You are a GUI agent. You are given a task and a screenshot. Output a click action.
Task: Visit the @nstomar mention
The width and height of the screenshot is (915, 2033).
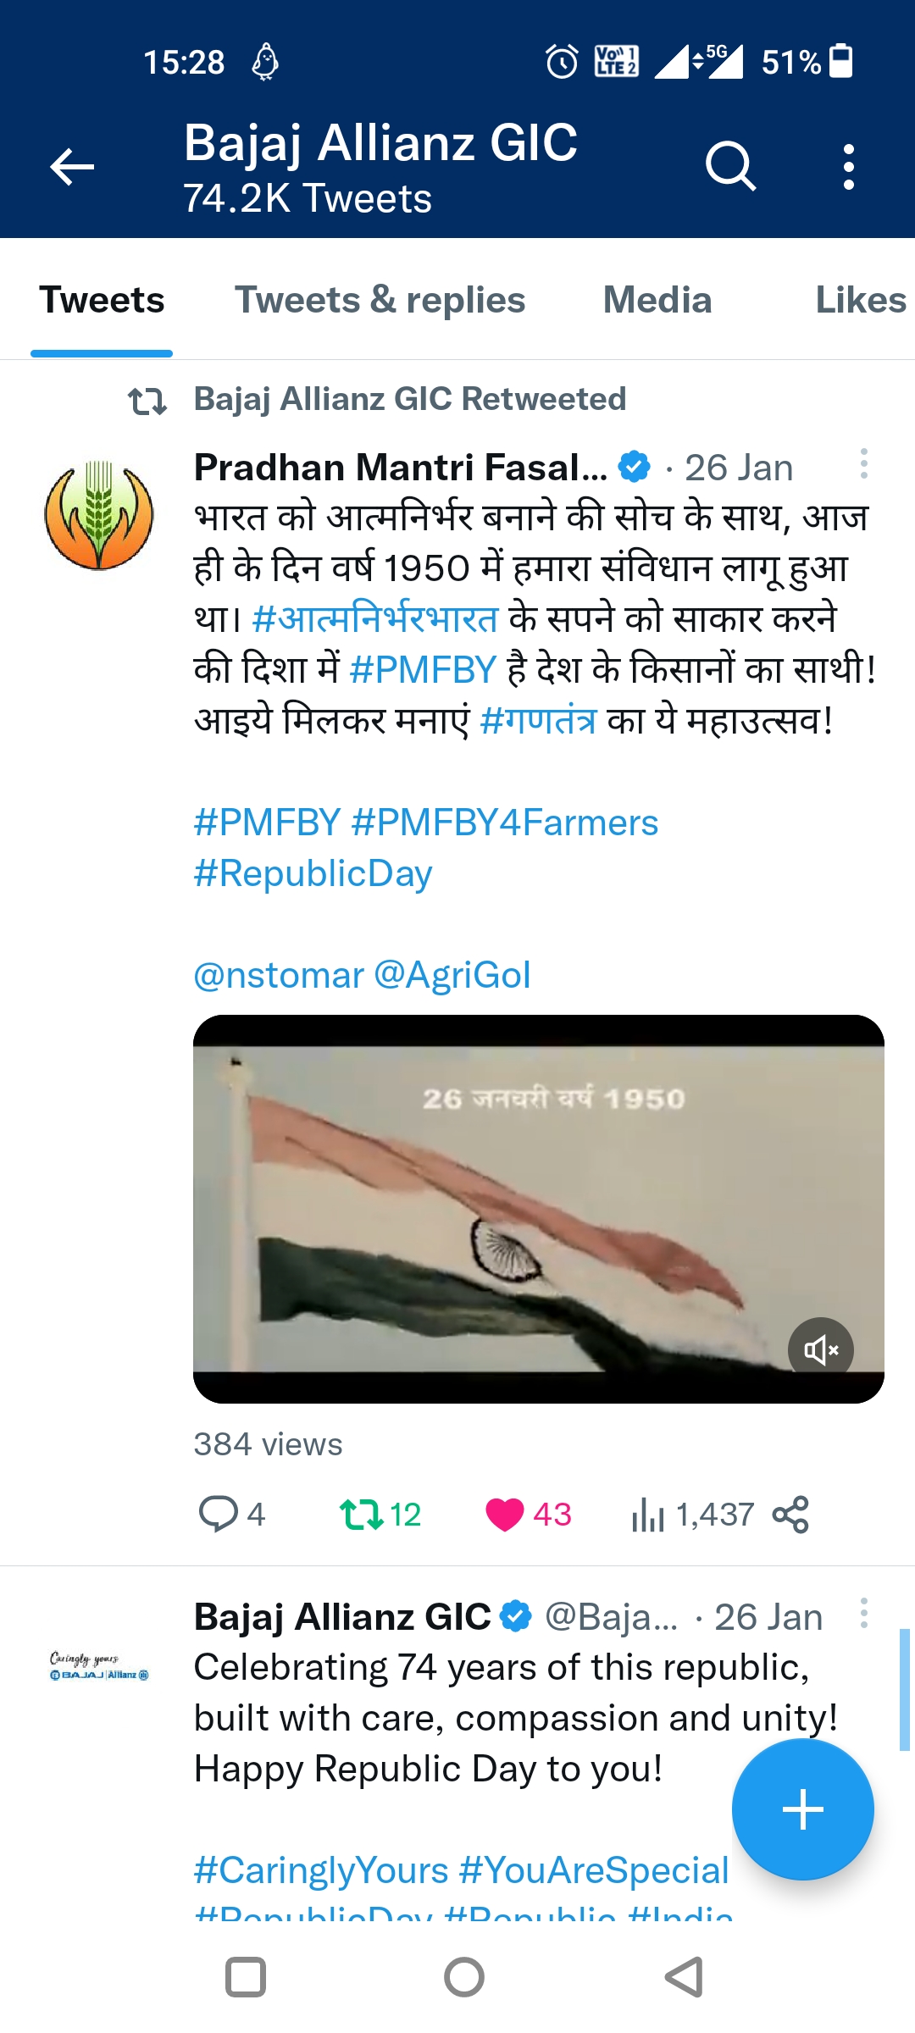(x=279, y=975)
